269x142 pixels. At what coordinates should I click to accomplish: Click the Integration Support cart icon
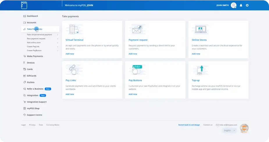point(24,102)
